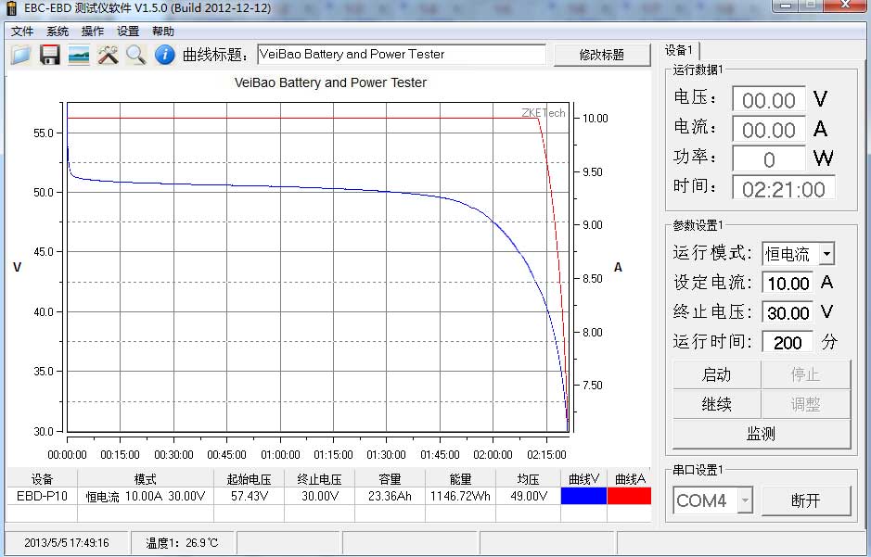Click the 断开 disconnect button
Viewport: 871px width, 557px height.
click(805, 501)
